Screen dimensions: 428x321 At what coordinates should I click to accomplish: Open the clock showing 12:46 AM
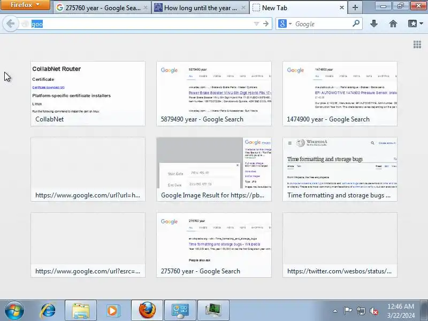400,311
